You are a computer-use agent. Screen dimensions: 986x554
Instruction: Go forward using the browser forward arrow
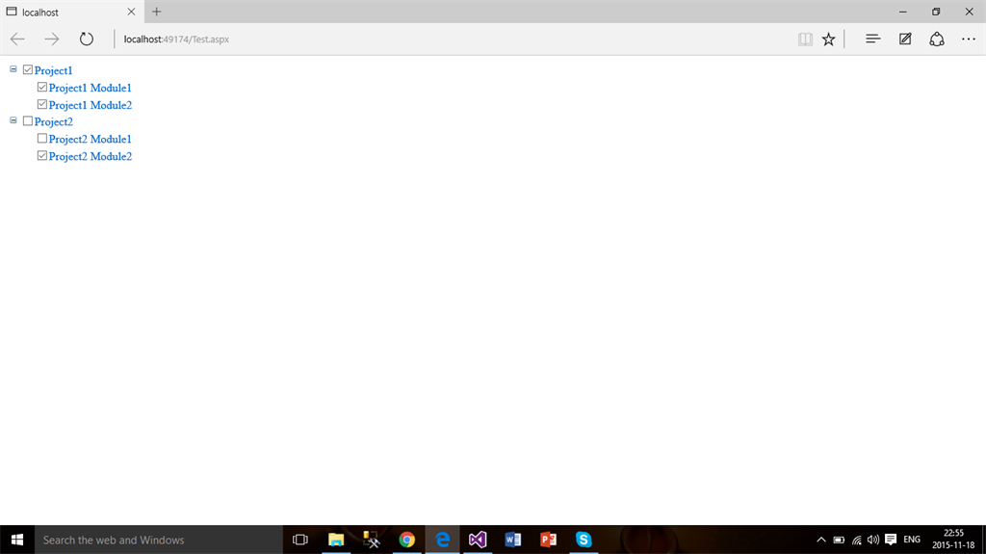click(52, 40)
